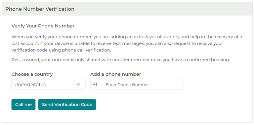
Task: Click the Enter Phone Number field
Action: (x=137, y=85)
